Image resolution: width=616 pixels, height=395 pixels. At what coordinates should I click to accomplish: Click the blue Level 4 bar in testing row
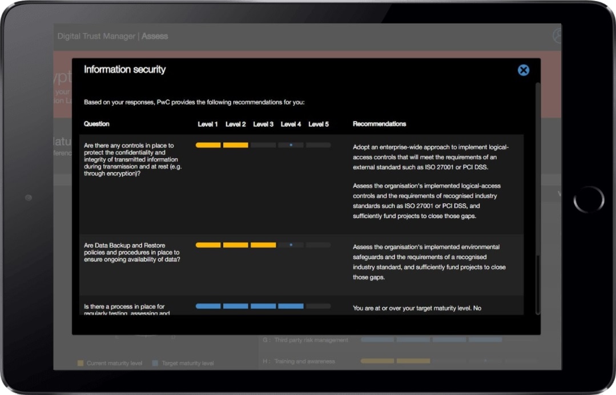291,307
